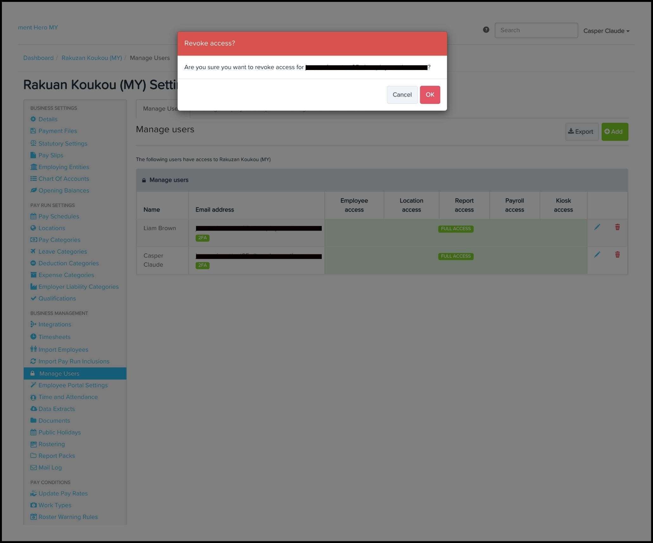Edit Casper Claude's access with pencil icon
This screenshot has width=653, height=543.
pyautogui.click(x=597, y=255)
